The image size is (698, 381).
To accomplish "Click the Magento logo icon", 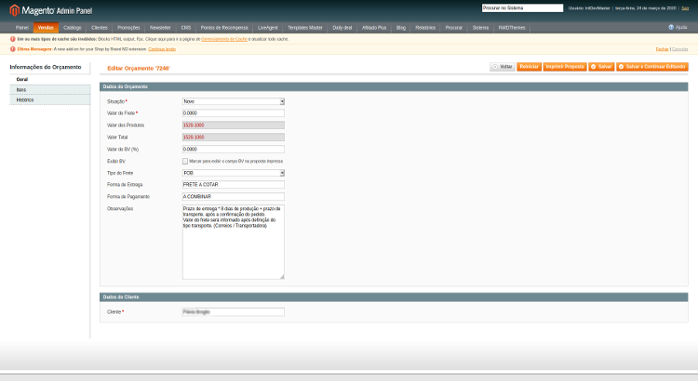I will tap(15, 10).
